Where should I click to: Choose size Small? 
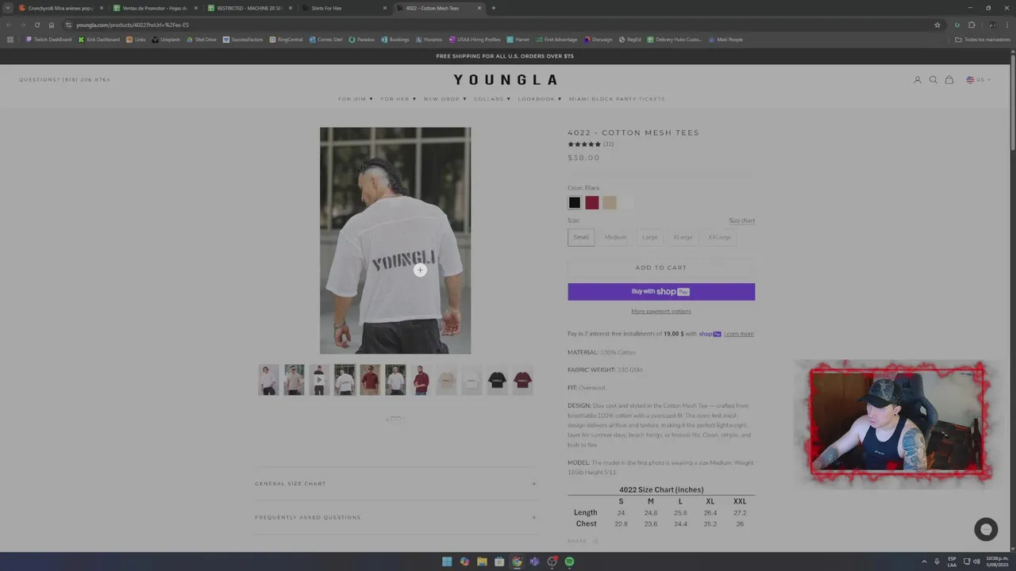tap(581, 237)
